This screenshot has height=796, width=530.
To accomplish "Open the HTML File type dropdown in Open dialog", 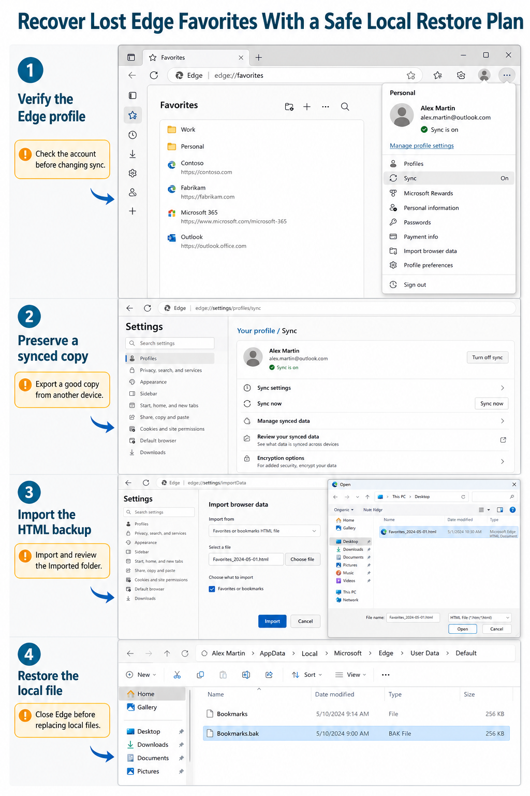I will pyautogui.click(x=480, y=617).
